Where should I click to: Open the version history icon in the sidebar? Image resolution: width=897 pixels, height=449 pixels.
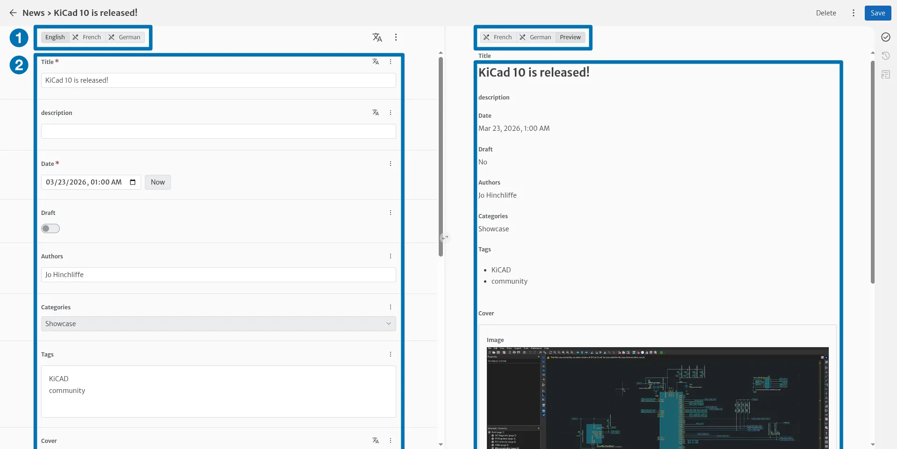[885, 56]
